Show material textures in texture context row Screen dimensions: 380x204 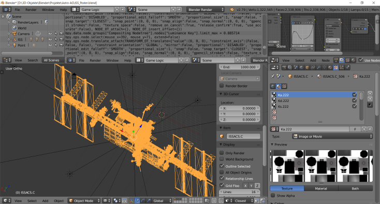point(279,86)
